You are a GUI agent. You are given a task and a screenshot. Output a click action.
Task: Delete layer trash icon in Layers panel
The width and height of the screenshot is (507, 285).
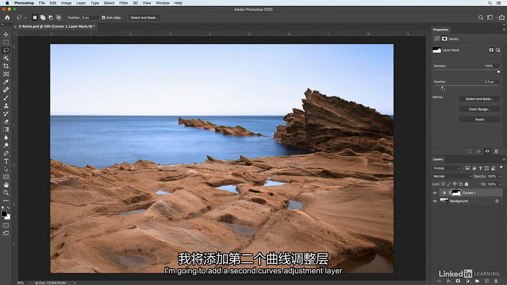[496, 281]
